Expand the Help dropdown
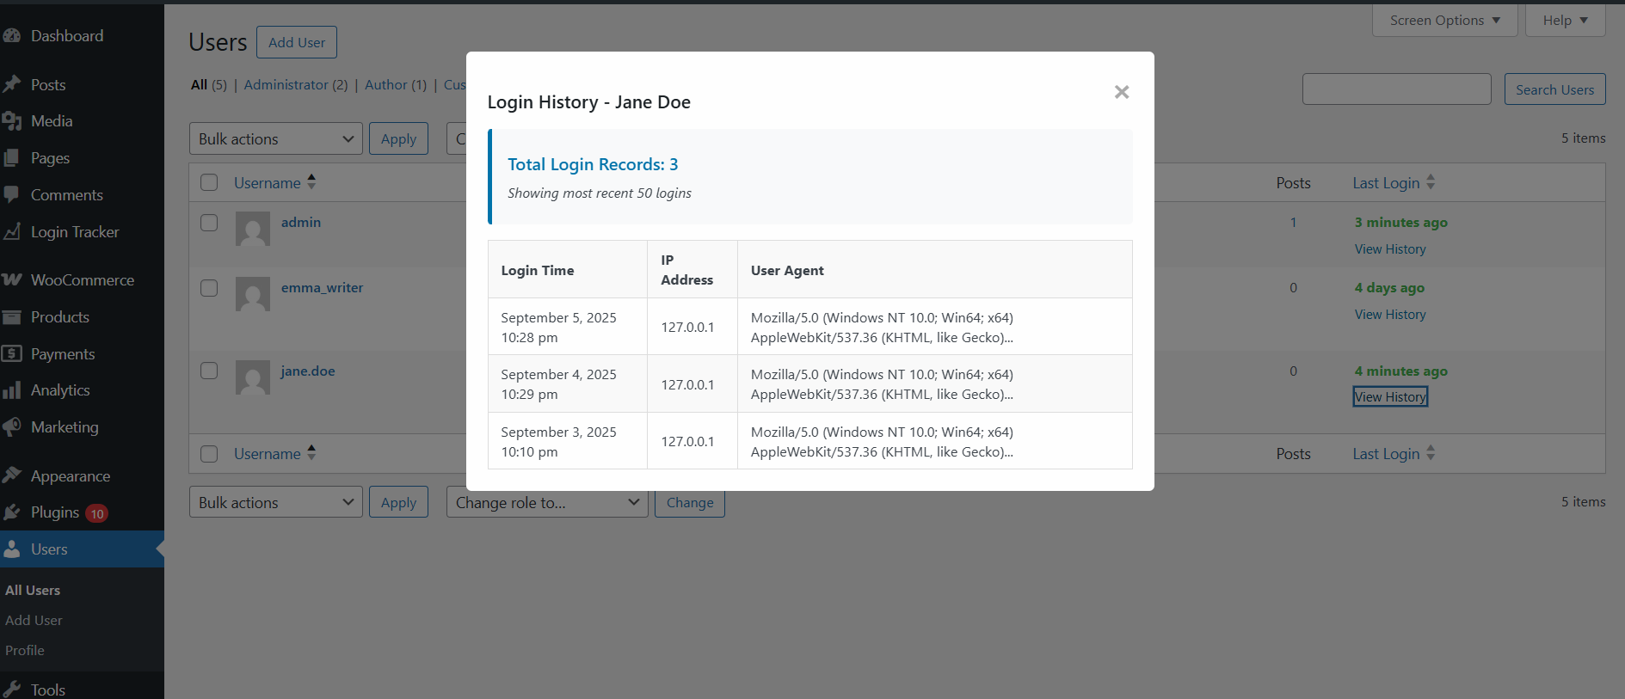The image size is (1625, 699). (1564, 20)
